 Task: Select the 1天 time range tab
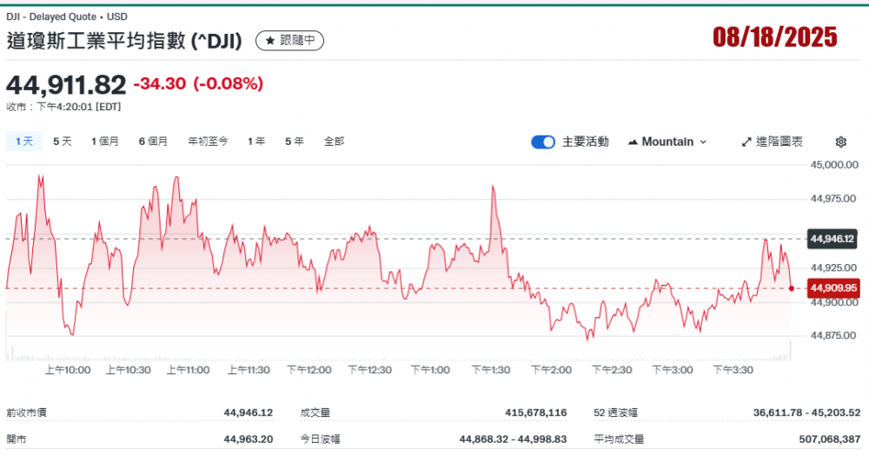point(23,142)
